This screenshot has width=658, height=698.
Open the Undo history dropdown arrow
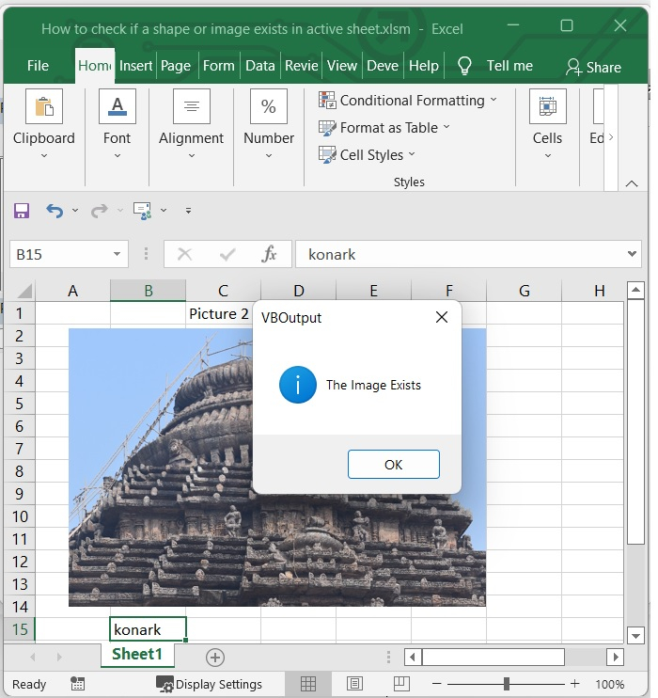(75, 211)
